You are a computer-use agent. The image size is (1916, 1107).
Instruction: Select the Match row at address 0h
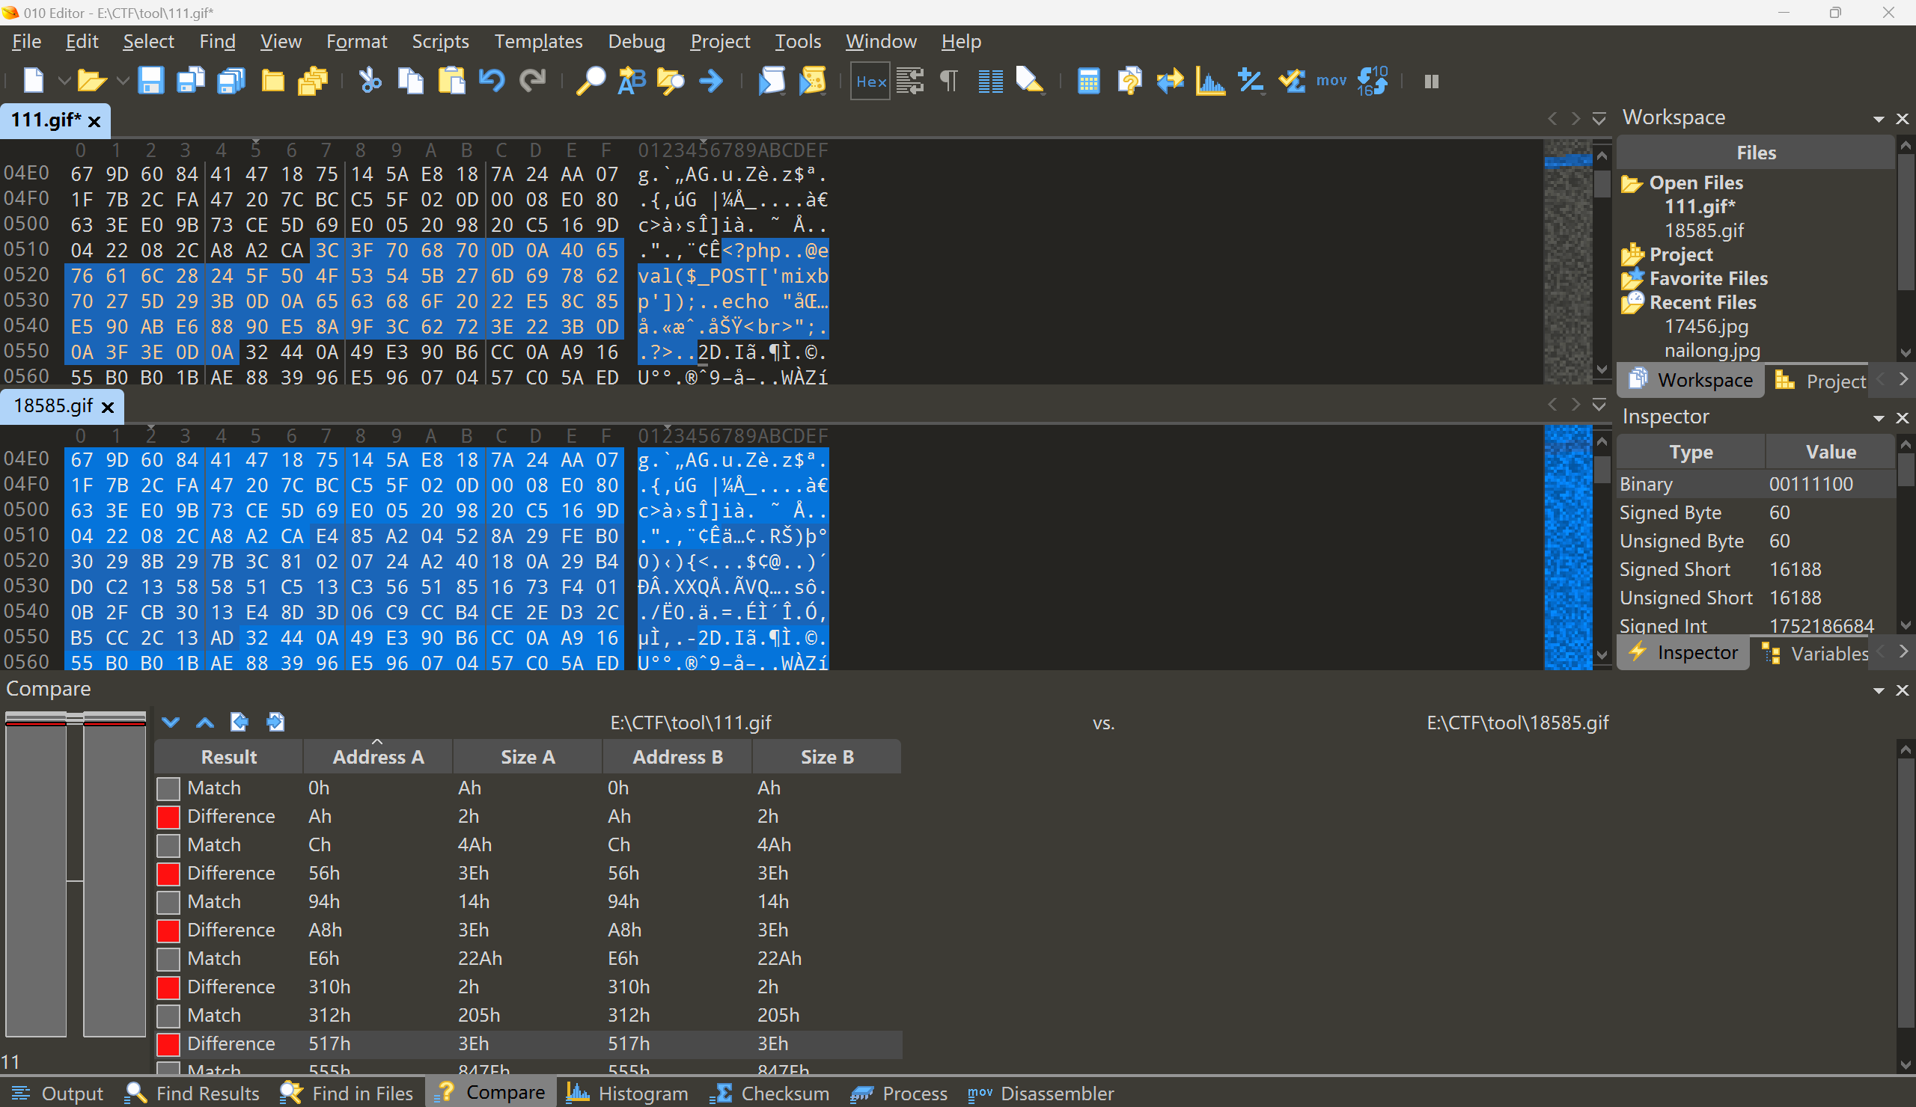pyautogui.click(x=213, y=787)
